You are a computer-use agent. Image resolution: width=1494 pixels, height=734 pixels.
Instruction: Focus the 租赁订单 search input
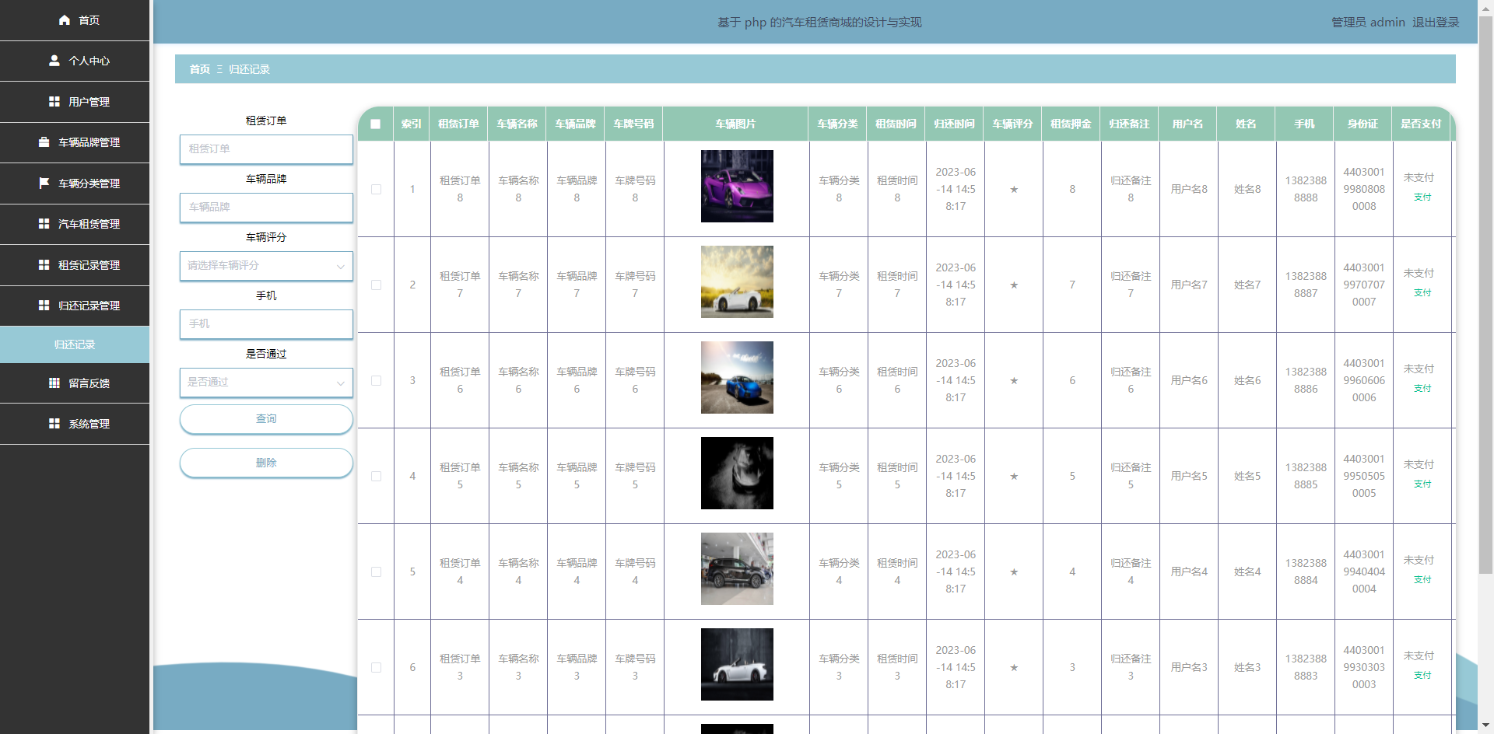266,149
